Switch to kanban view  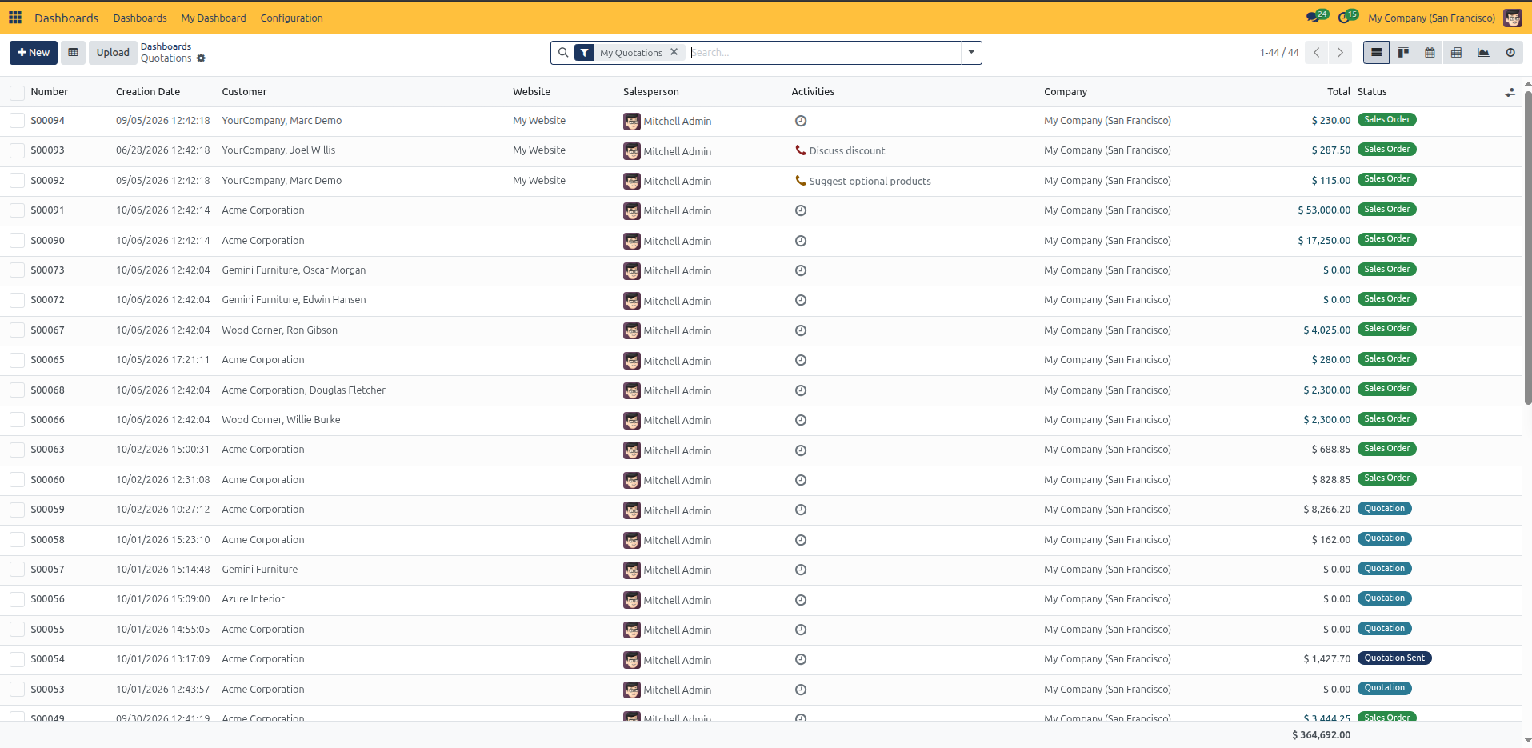pyautogui.click(x=1403, y=53)
